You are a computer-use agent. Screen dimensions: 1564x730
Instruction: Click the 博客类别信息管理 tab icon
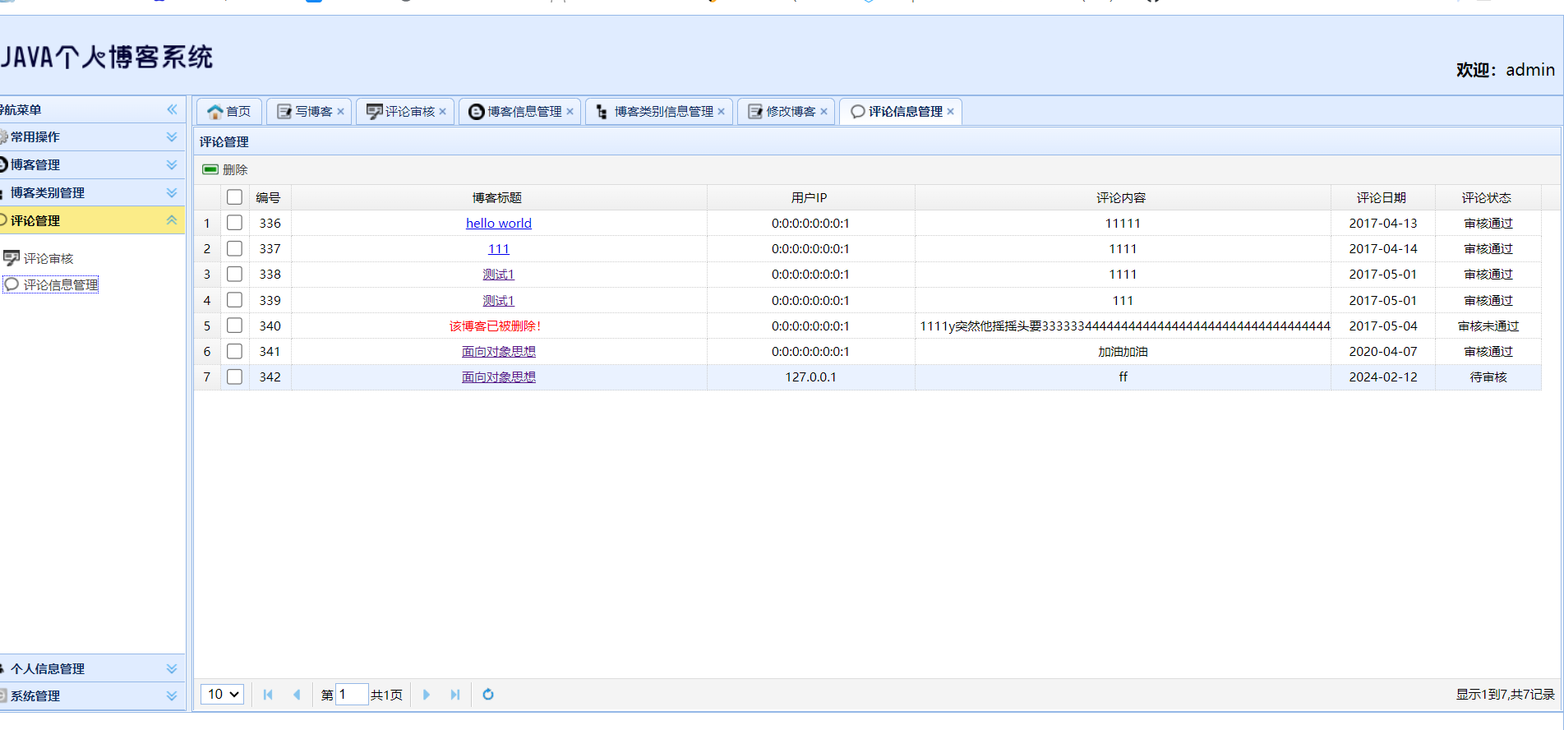[602, 112]
